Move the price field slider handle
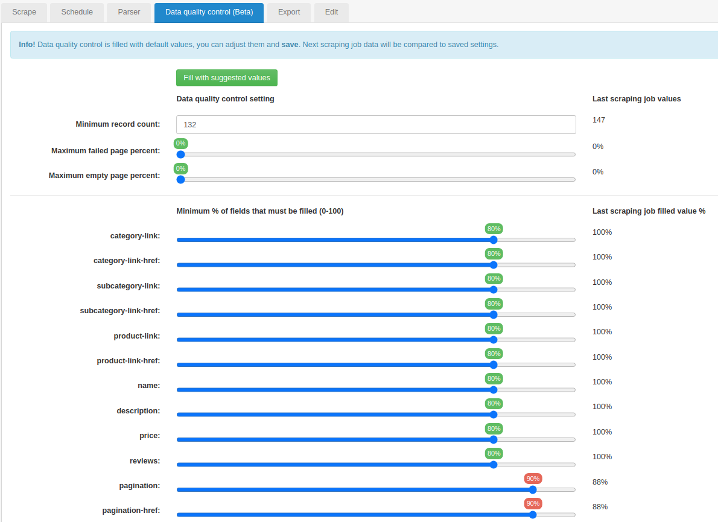 tap(494, 439)
